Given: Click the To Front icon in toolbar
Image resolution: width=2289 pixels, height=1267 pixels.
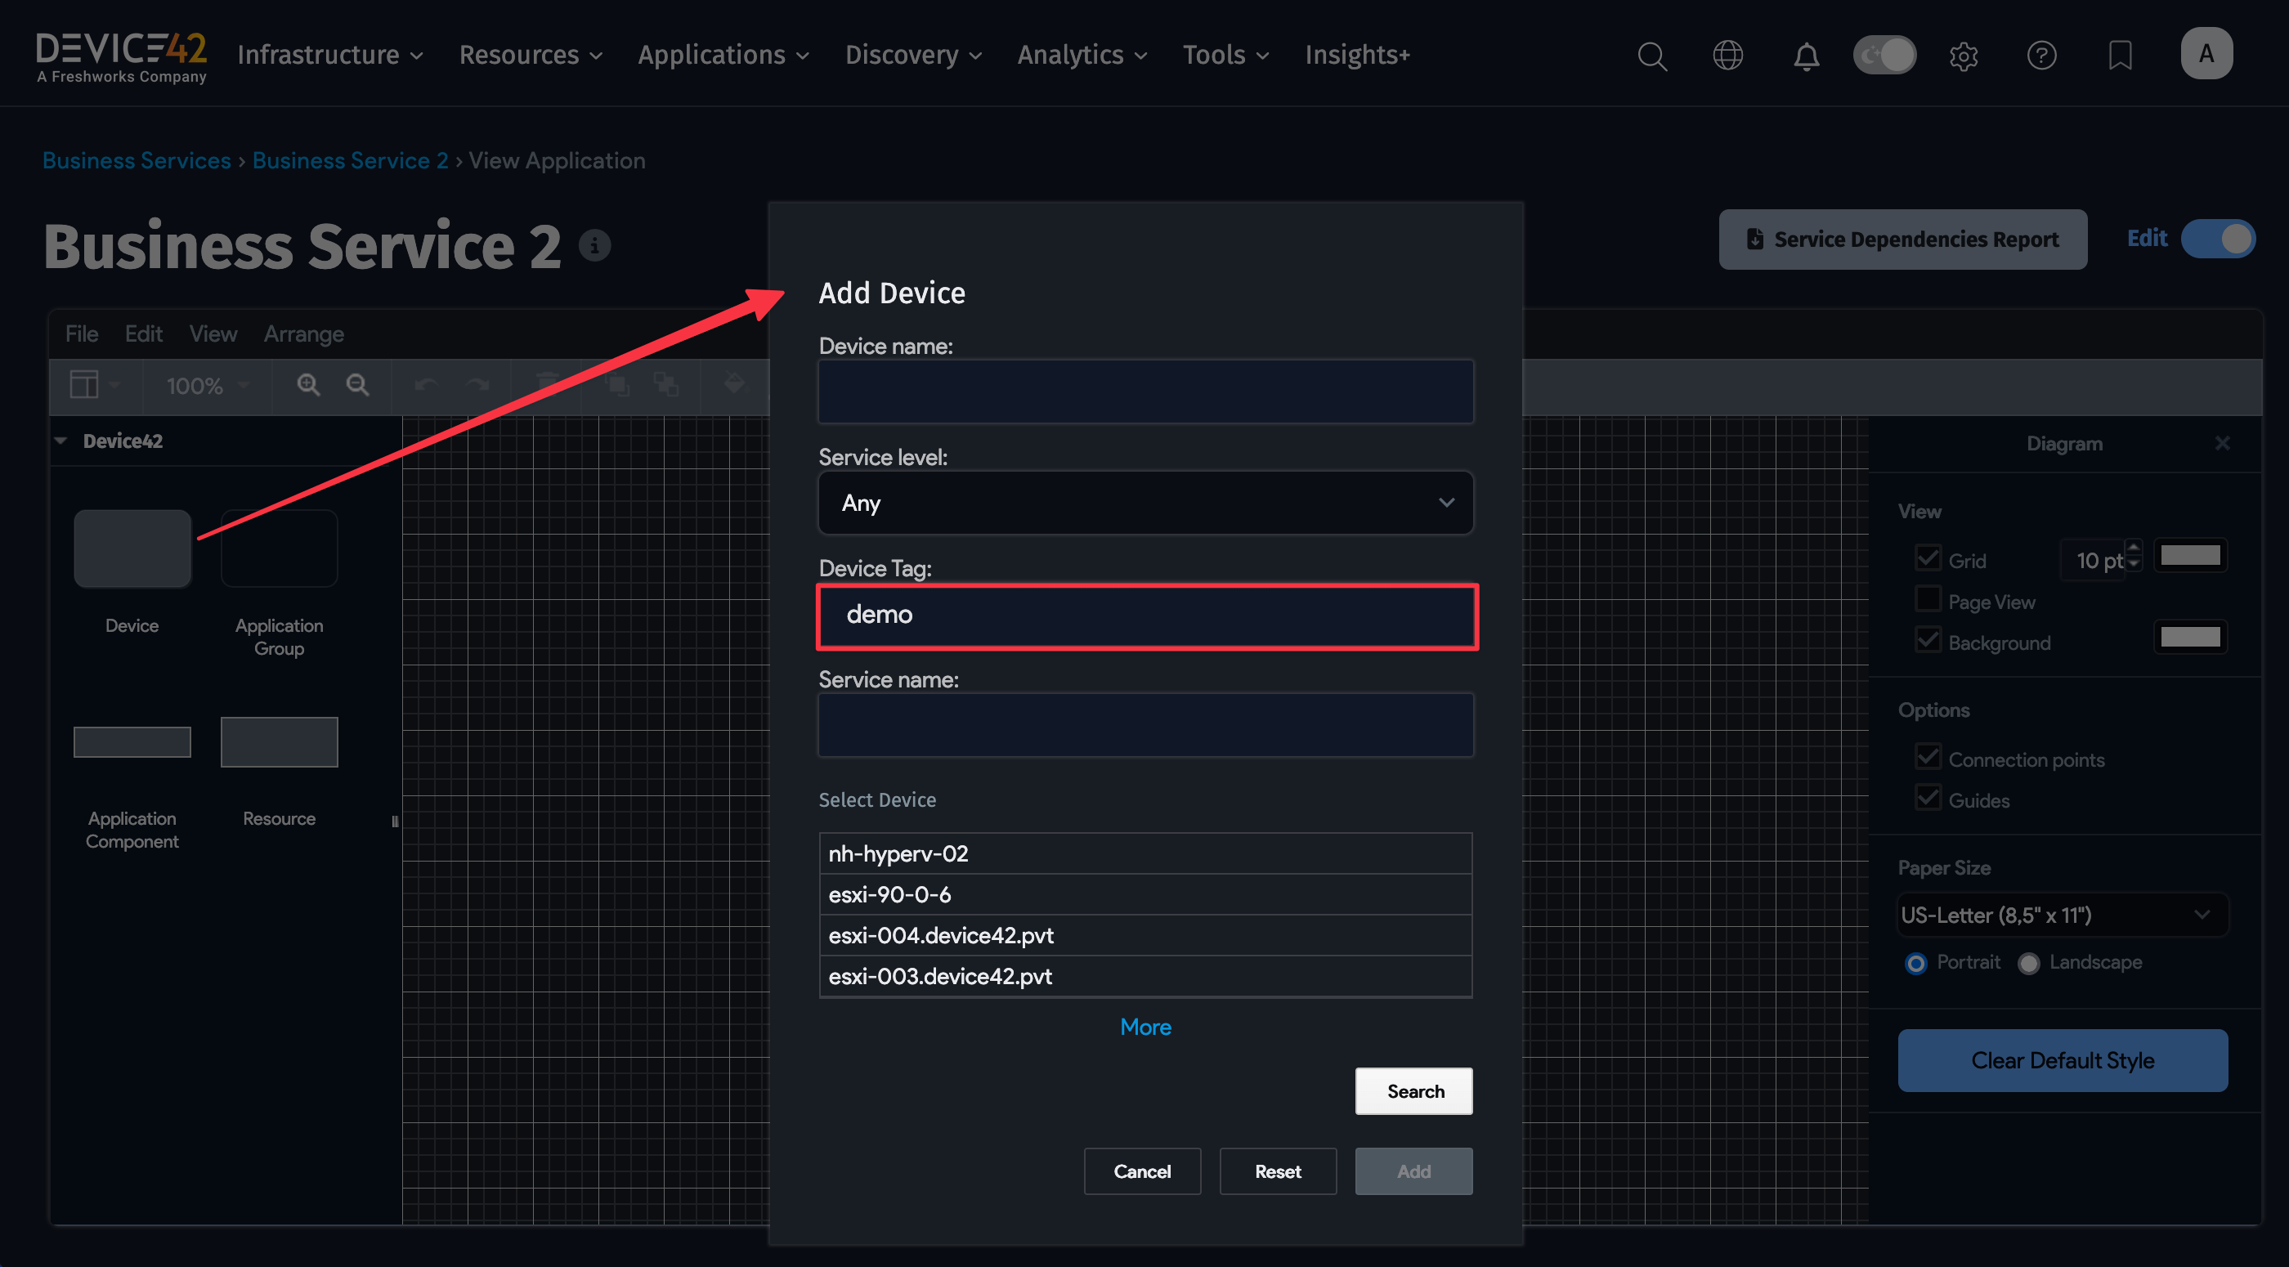Looking at the screenshot, I should point(617,385).
